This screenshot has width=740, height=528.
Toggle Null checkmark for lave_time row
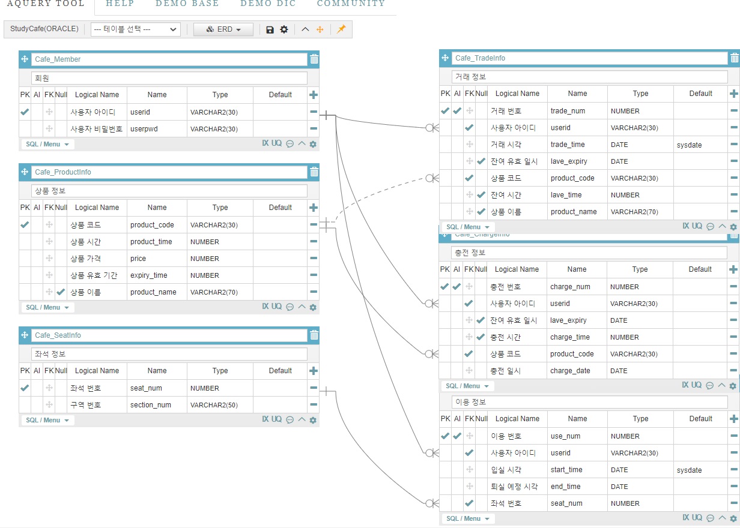(x=481, y=195)
